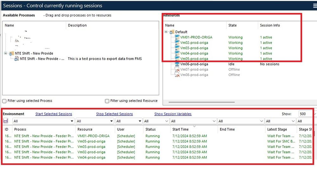Viewport: 317px width, 170px height.
Task: Sort sessions by Start Time column header
Action: click(x=194, y=129)
